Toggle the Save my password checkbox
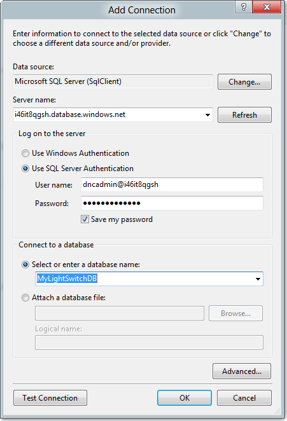The image size is (287, 421). click(85, 219)
